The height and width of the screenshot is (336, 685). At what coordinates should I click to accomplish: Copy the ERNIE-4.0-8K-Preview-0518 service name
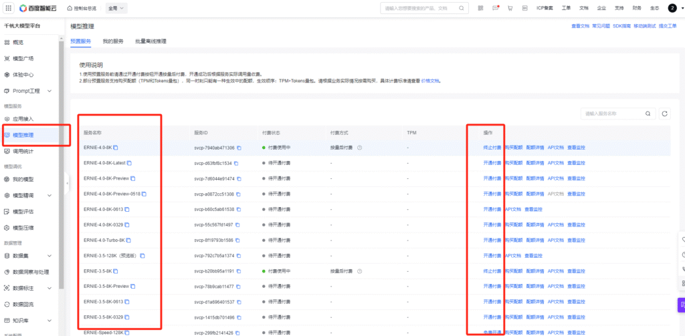click(x=144, y=194)
